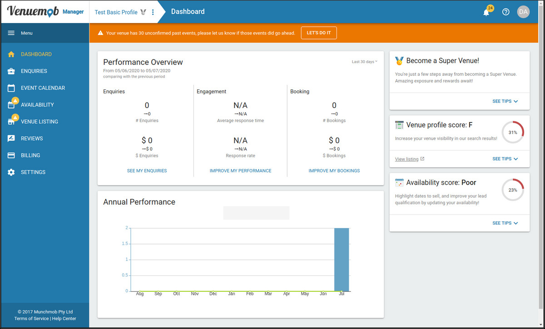This screenshot has height=329, width=545.
Task: Click the Dashboard home icon
Action: pos(11,54)
